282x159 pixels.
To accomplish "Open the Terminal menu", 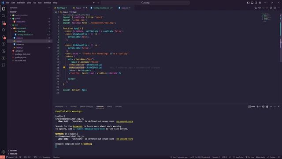I will click(48, 3).
